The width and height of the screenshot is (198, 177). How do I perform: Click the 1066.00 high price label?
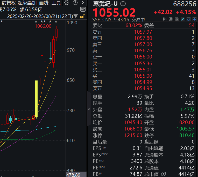point(43,26)
